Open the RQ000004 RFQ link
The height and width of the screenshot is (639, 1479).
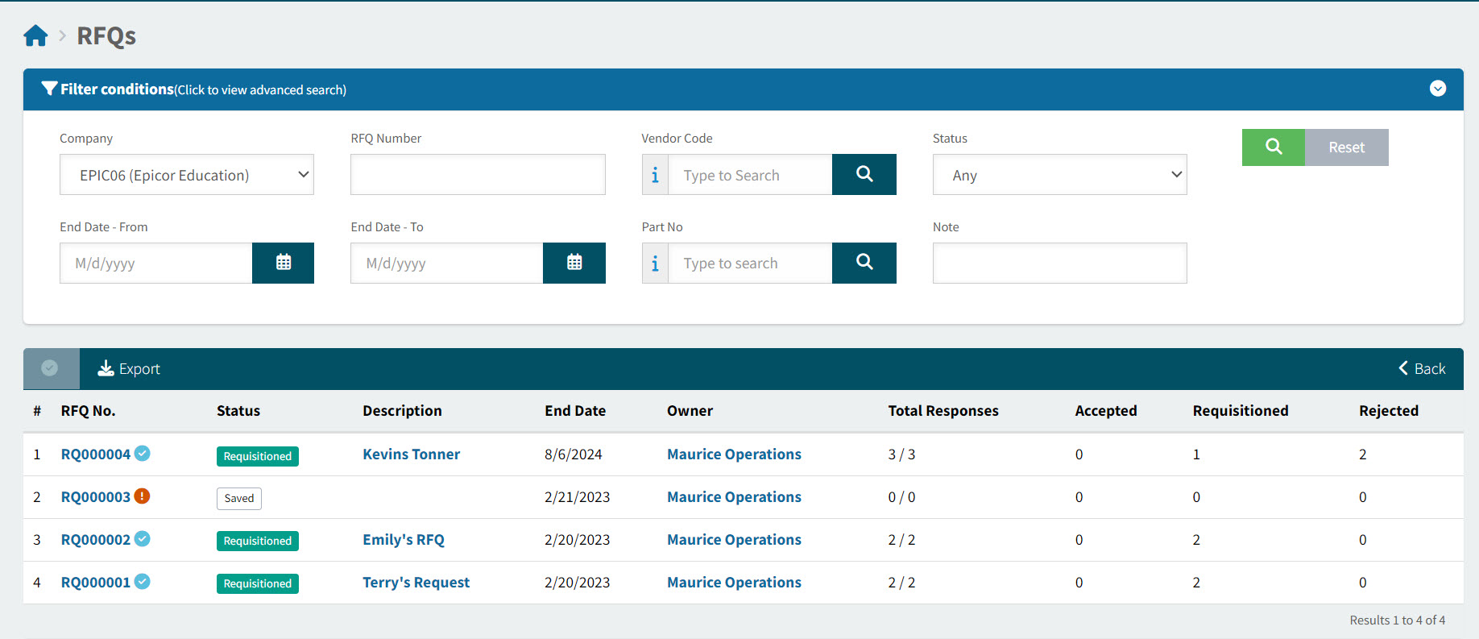pyautogui.click(x=96, y=454)
